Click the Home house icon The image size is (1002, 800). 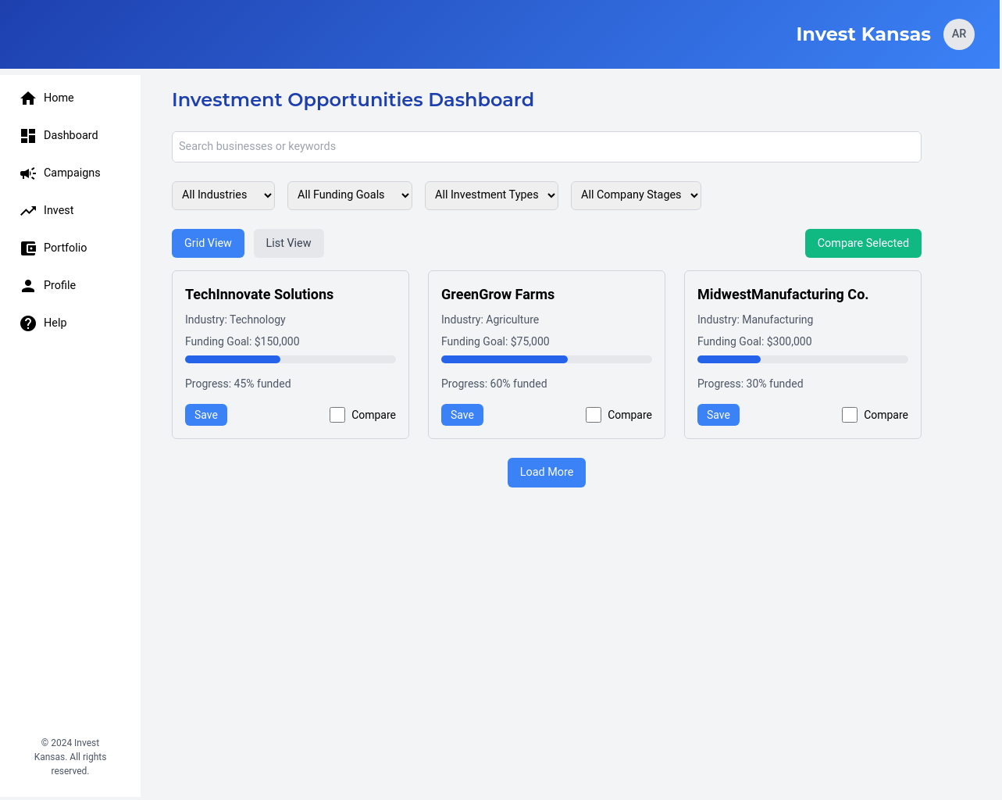tap(28, 98)
